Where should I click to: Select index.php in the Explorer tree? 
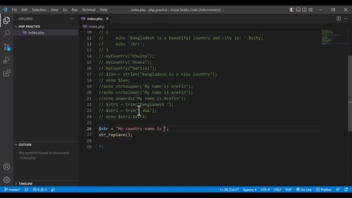pyautogui.click(x=46, y=32)
